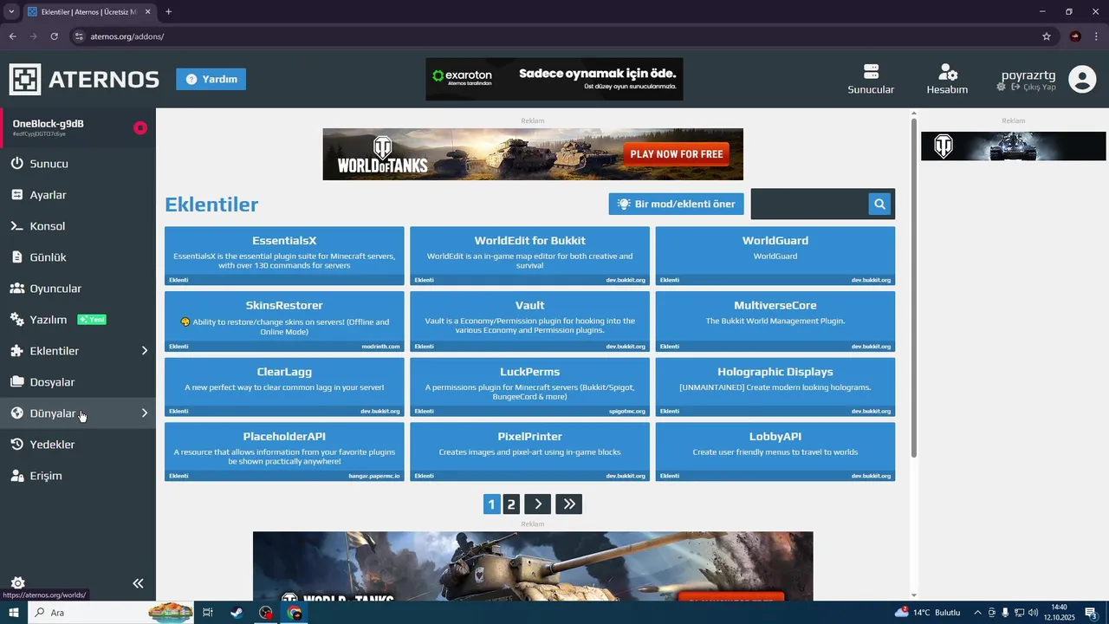This screenshot has width=1109, height=624.
Task: Click the browser address bar
Action: tap(554, 36)
